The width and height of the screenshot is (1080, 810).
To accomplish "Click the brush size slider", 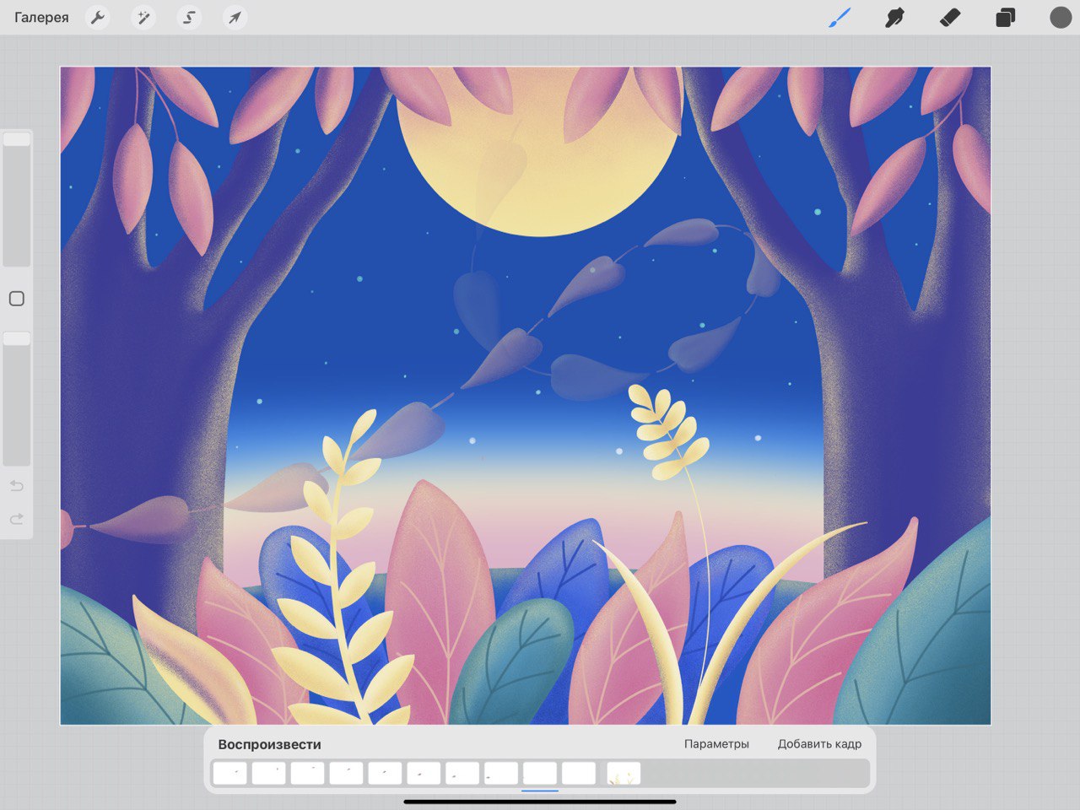I will point(17,198).
